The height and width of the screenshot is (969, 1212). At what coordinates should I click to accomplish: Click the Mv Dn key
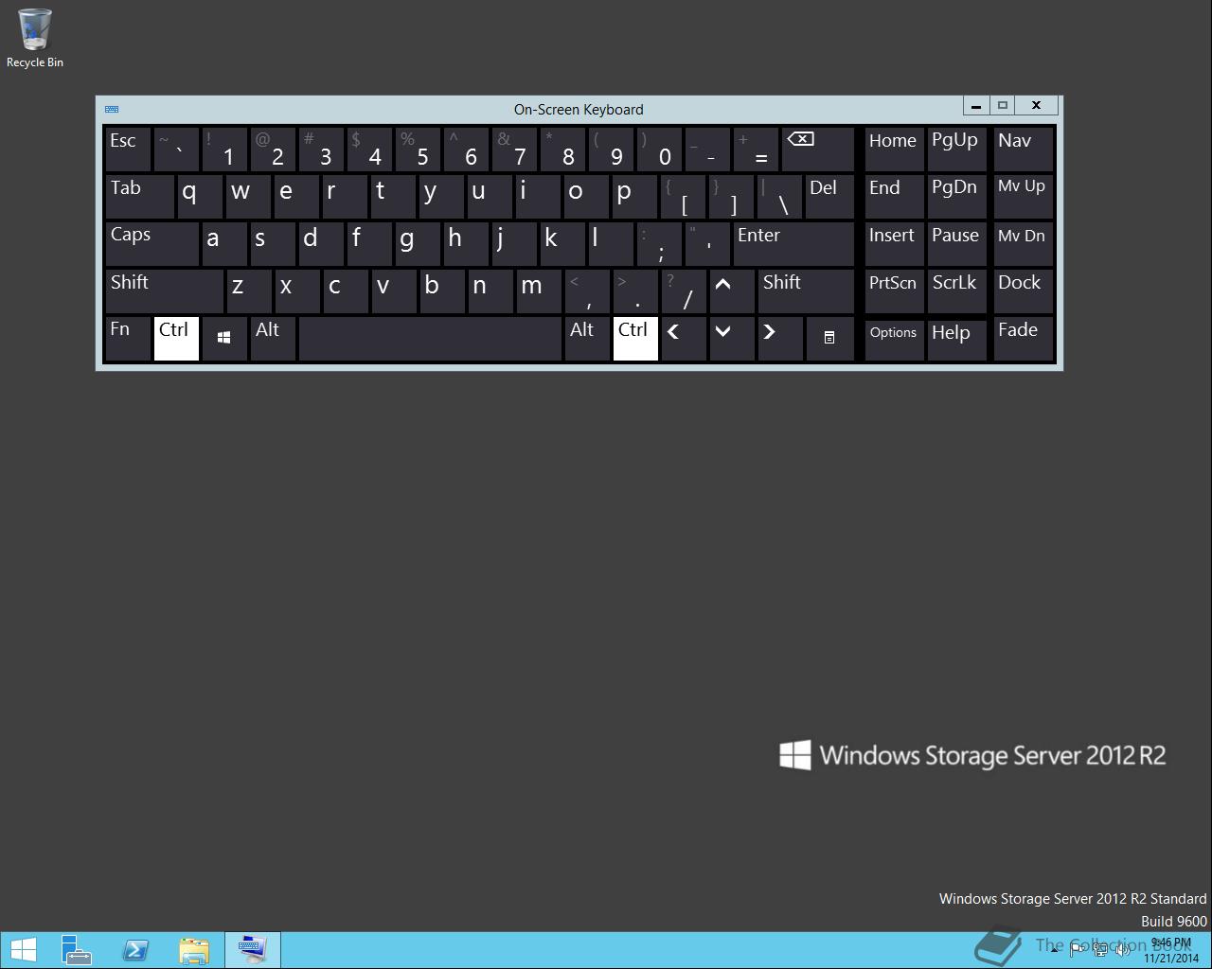point(1024,244)
